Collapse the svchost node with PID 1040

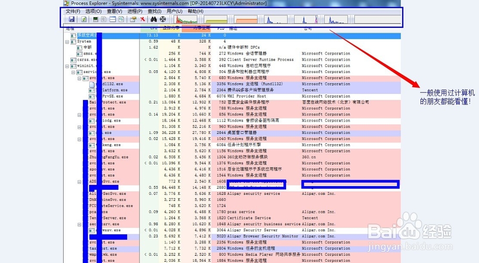click(x=80, y=139)
